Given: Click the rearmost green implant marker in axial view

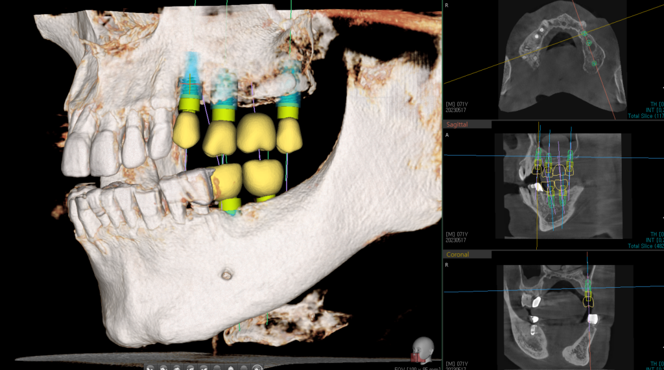Looking at the screenshot, I should click(594, 64).
